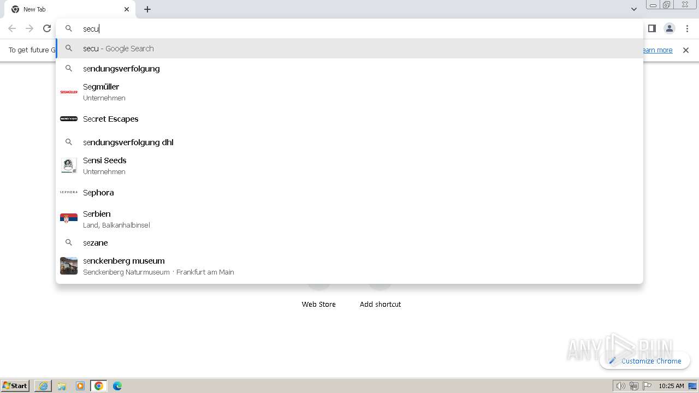Open the Windows Start menu
Screen dimensions: 699x393
[x=16, y=386]
